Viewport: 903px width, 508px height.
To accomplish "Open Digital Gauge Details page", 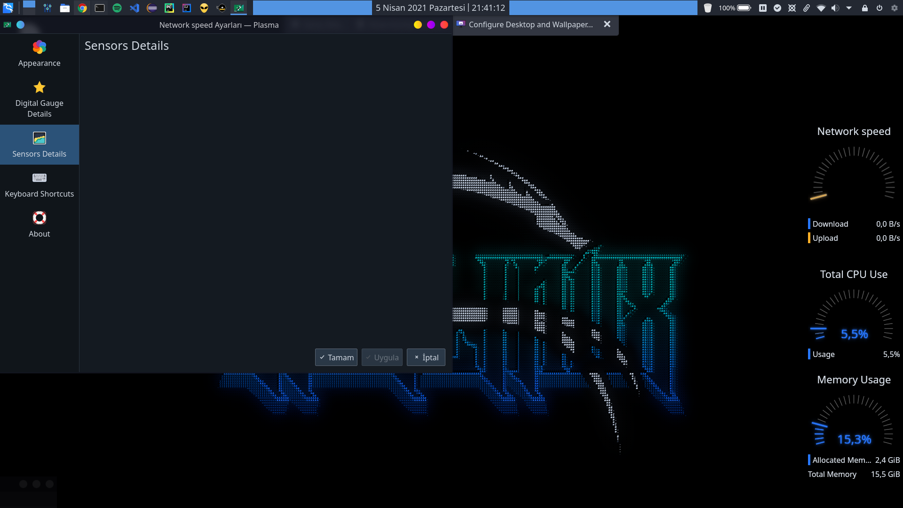I will 39,99.
